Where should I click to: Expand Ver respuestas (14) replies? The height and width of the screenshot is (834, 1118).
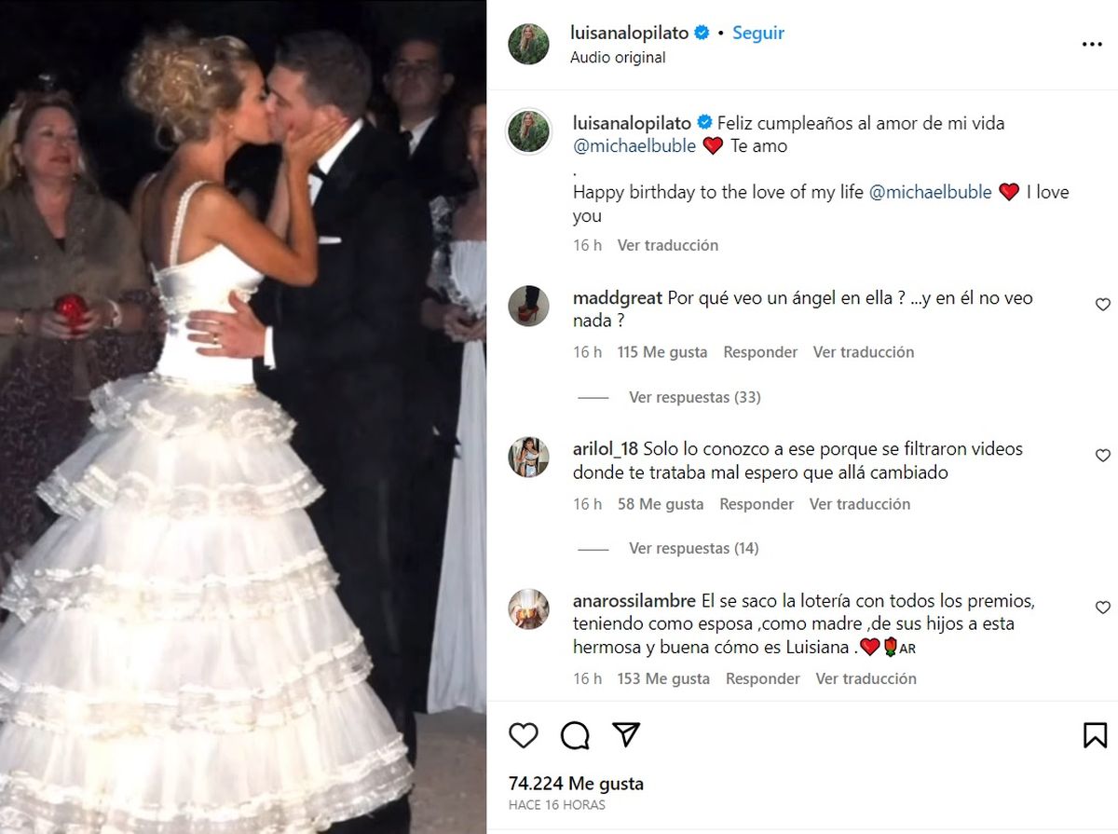[x=694, y=548]
